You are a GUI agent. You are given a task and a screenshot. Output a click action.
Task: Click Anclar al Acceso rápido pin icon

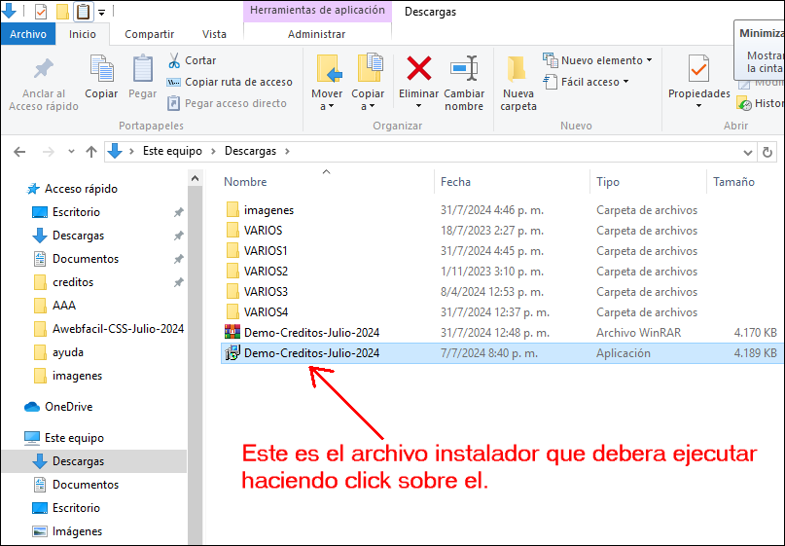coord(44,70)
